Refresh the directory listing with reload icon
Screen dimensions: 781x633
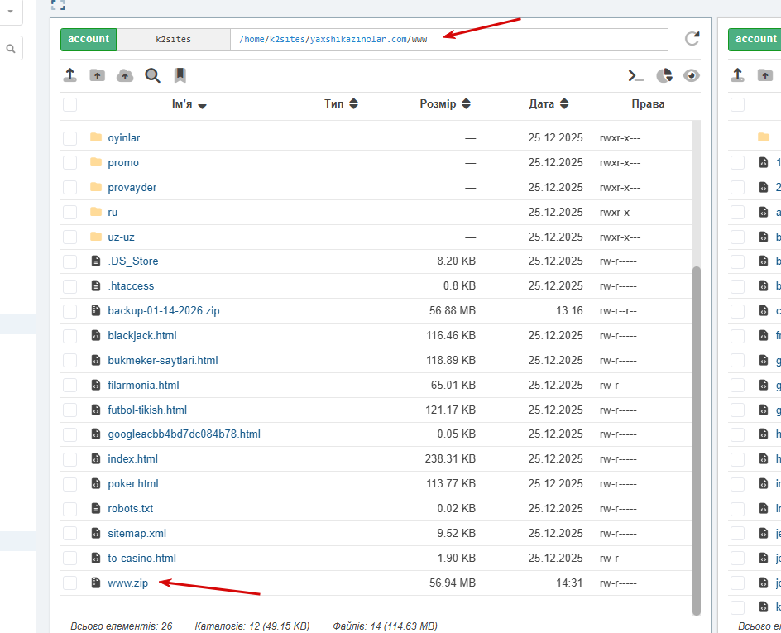692,39
